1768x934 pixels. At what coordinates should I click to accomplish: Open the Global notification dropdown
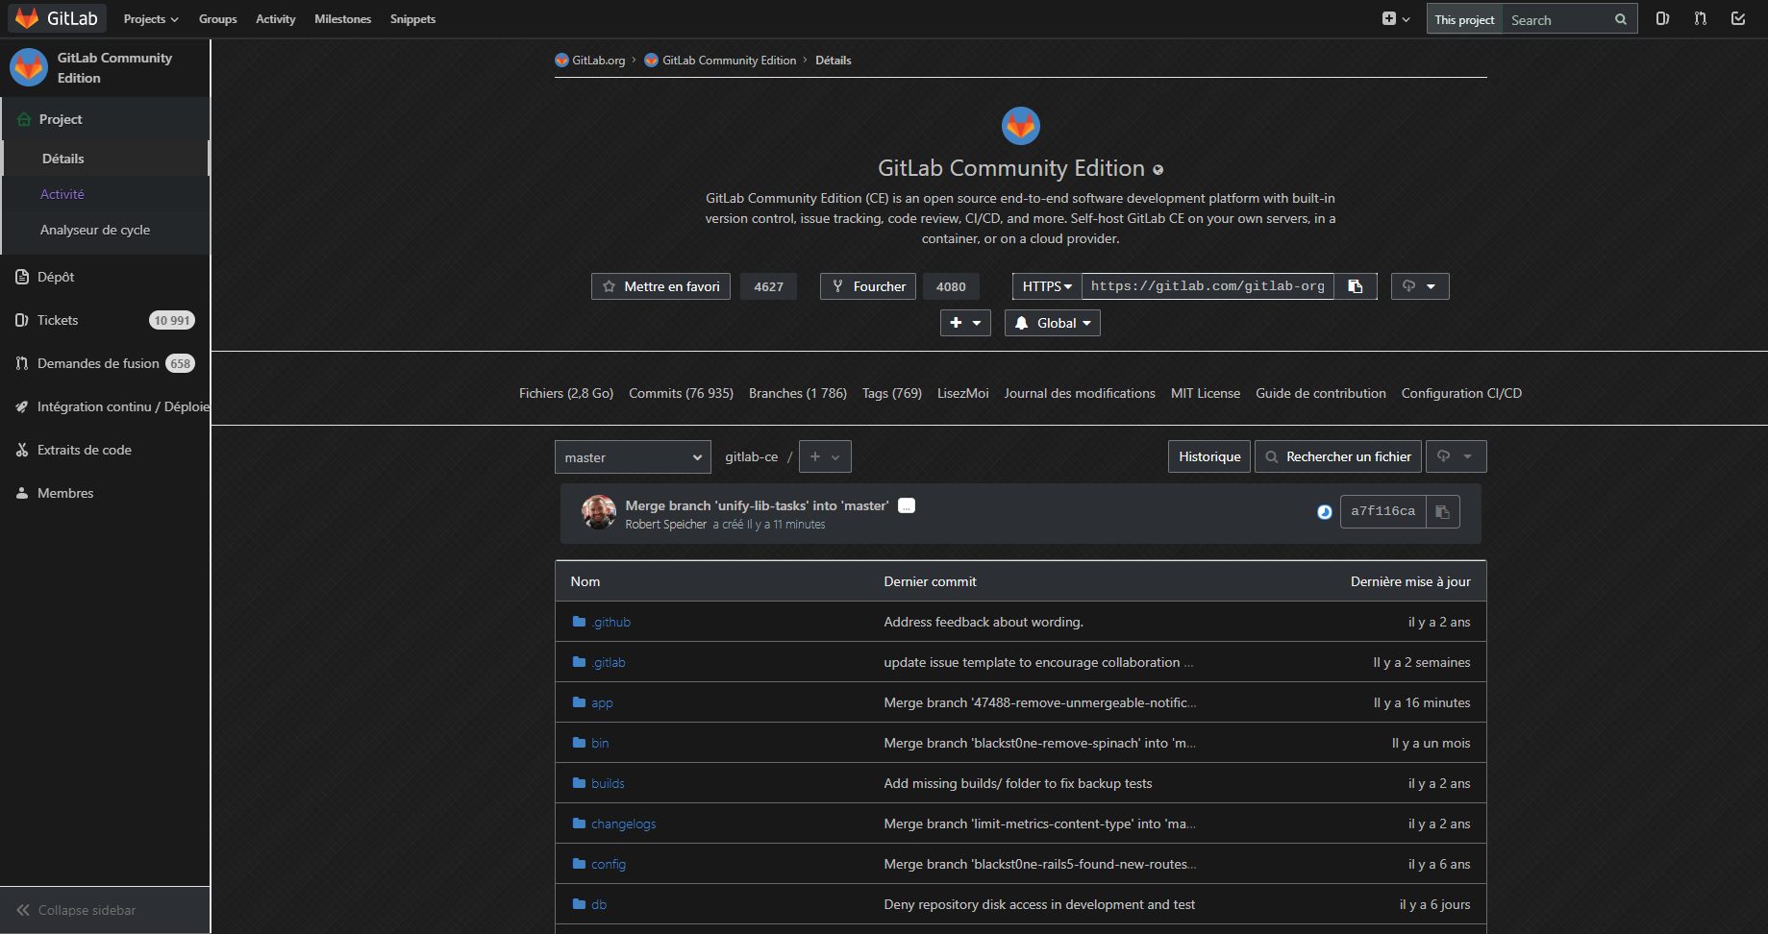tap(1052, 323)
